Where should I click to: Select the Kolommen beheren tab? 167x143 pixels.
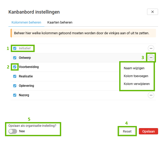[26, 22]
